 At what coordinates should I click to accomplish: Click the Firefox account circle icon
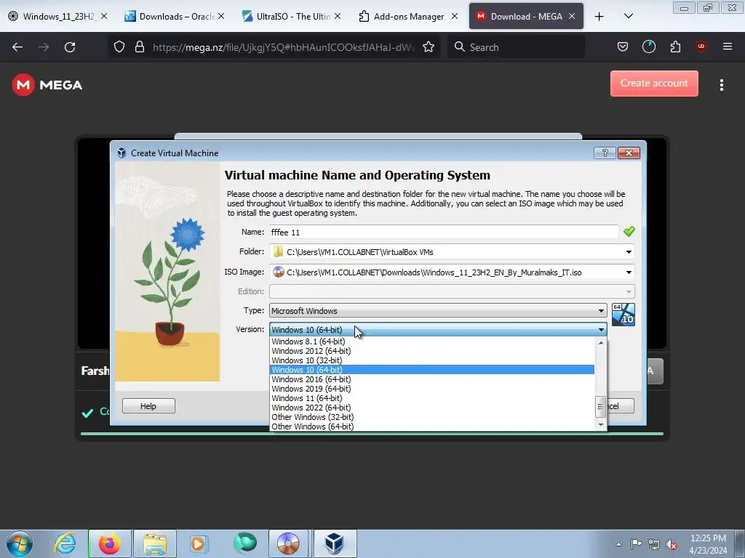click(x=648, y=46)
